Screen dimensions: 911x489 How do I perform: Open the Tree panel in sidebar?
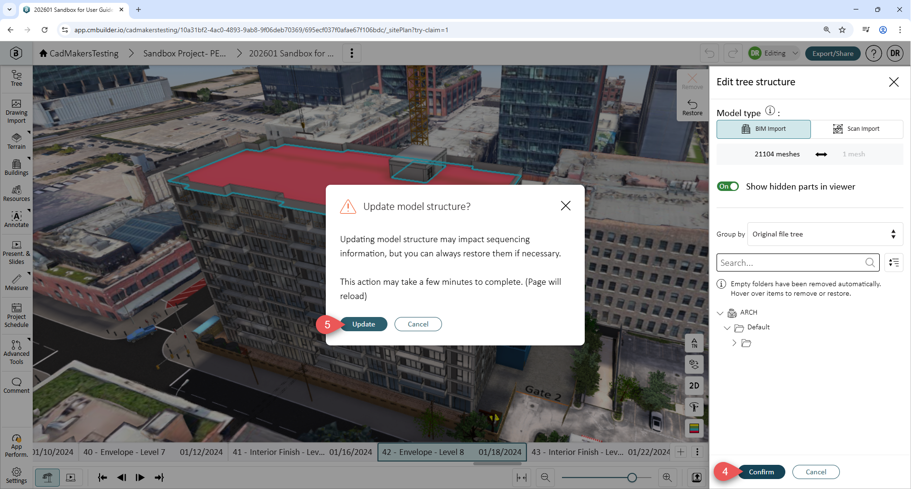pos(17,78)
